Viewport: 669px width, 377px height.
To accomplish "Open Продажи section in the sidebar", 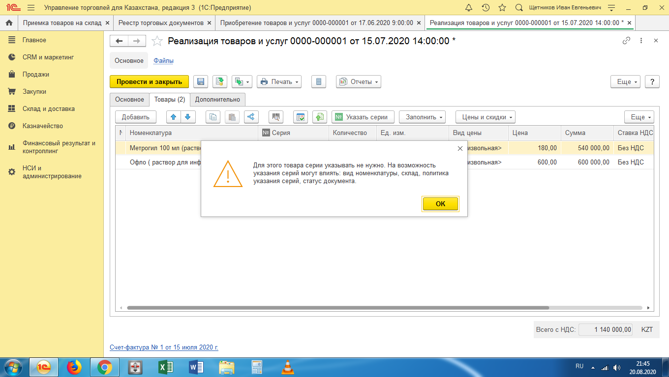I will [x=35, y=75].
